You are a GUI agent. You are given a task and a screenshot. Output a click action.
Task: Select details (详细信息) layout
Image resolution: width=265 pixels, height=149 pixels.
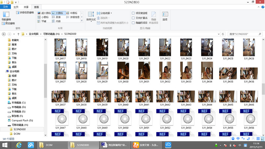(x=73, y=17)
